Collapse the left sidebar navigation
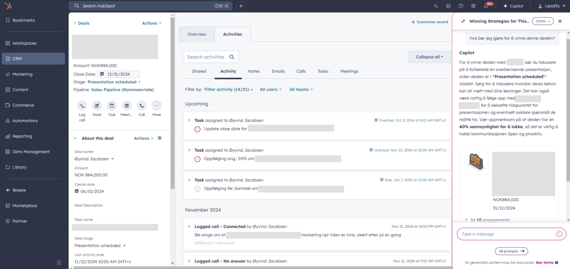This screenshot has width=570, height=269. (59, 263)
